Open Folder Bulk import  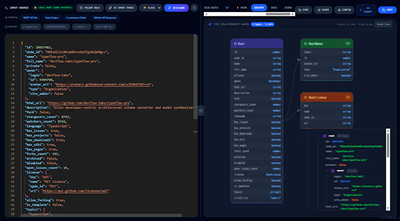[x=90, y=8]
